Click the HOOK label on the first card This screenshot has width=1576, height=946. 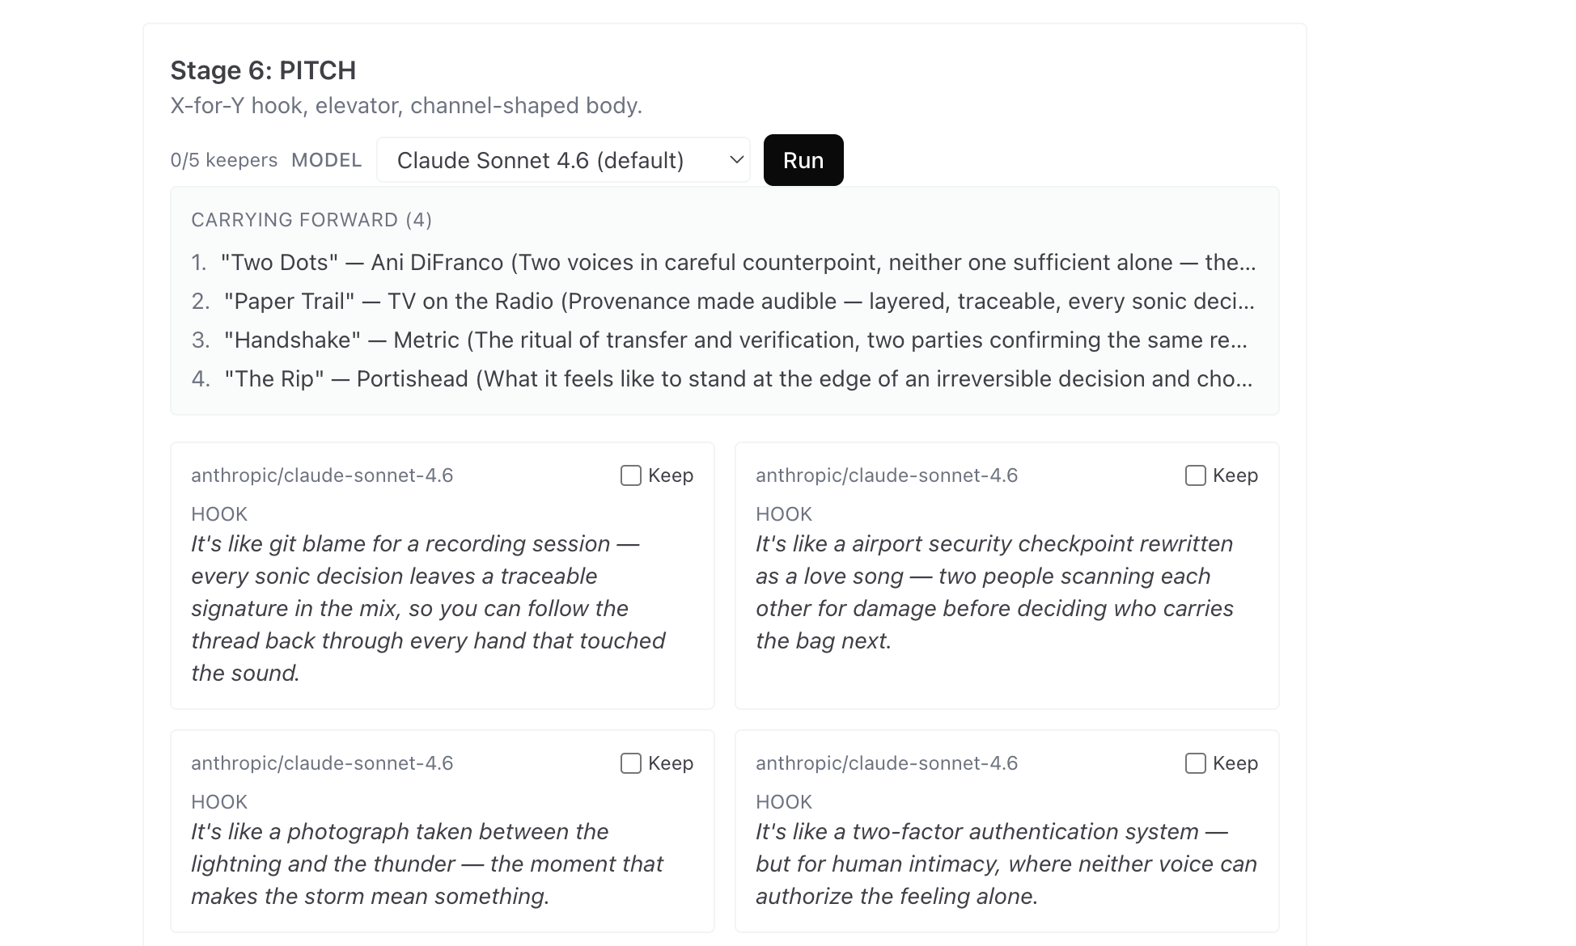[219, 513]
